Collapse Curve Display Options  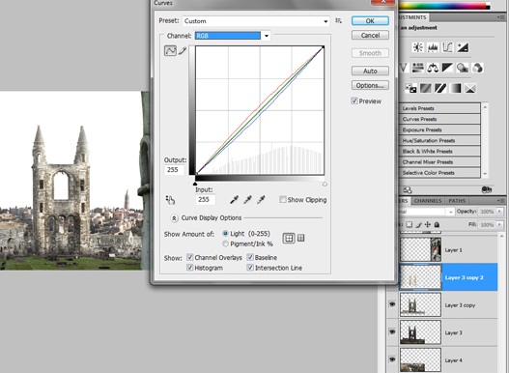coord(174,218)
